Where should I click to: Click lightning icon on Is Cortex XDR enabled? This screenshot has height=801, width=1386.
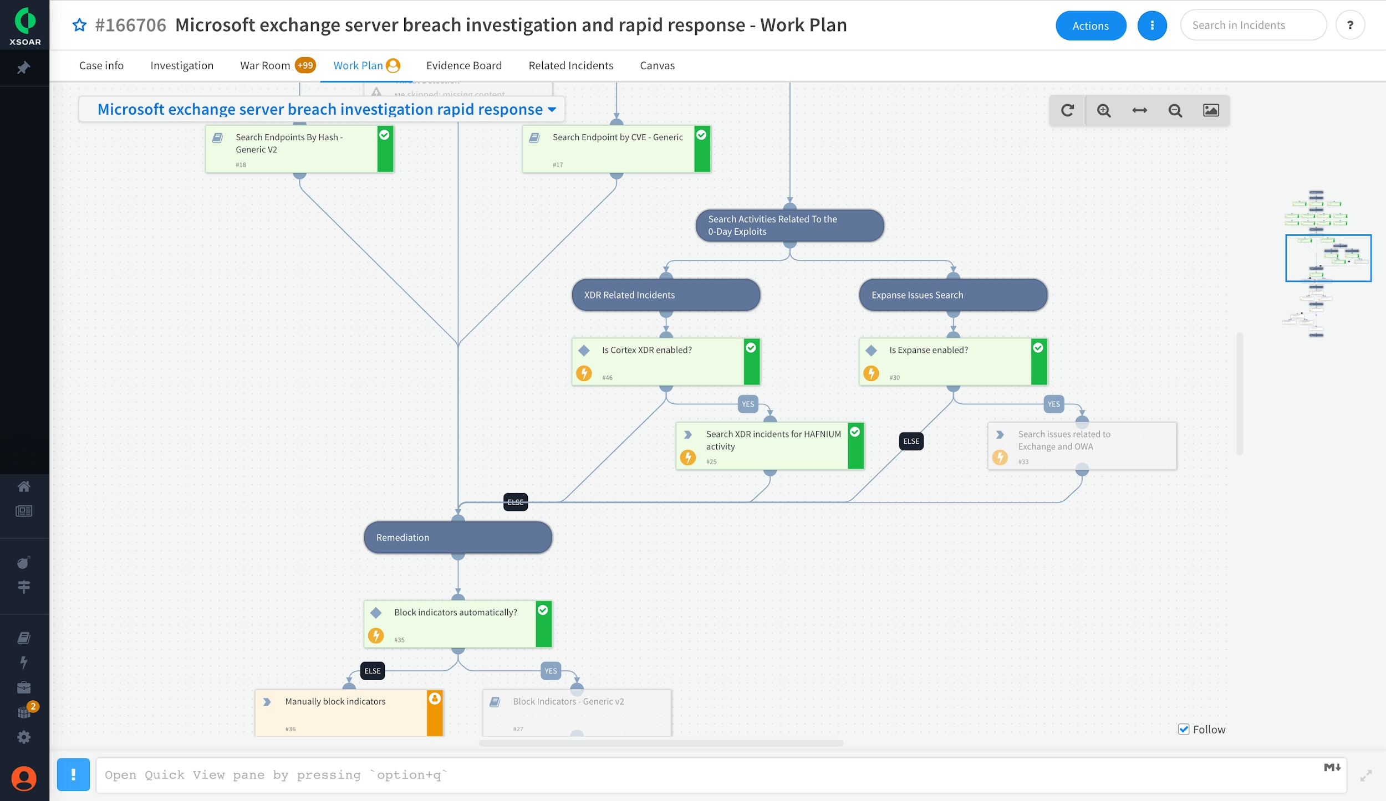point(584,373)
